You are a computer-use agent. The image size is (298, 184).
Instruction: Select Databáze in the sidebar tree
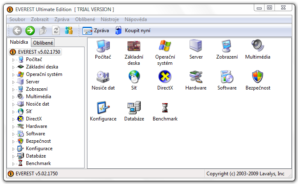tap(36, 156)
